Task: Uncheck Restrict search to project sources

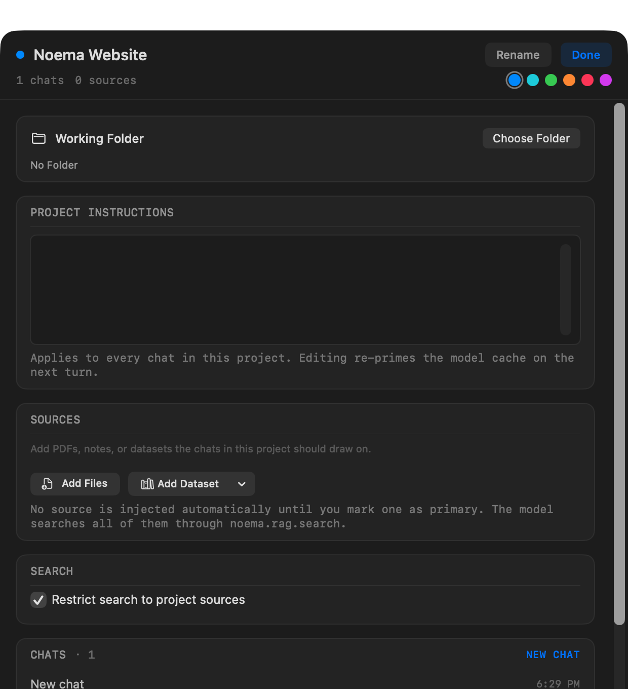Action: coord(38,600)
